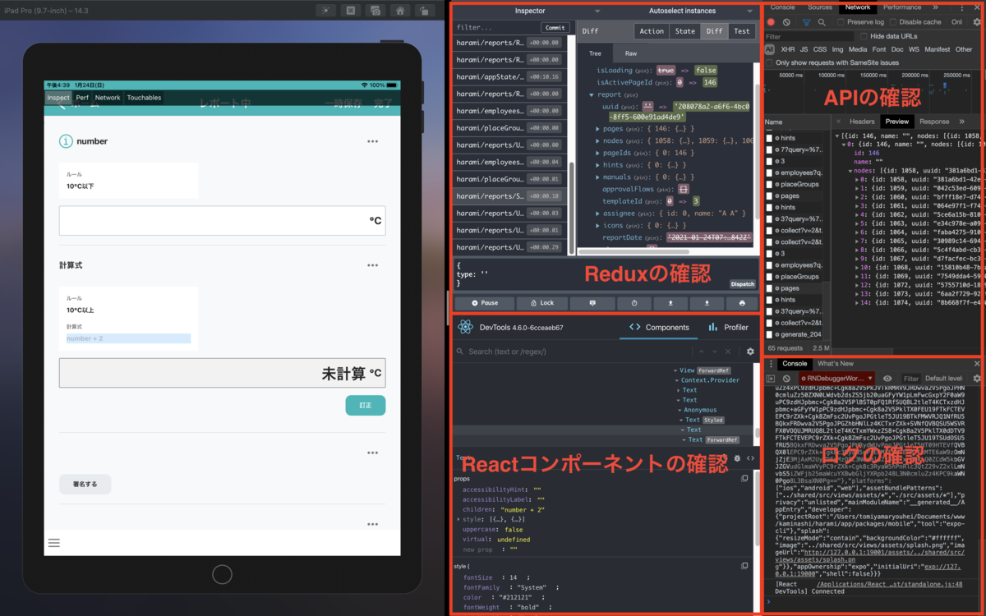Image resolution: width=986 pixels, height=616 pixels.
Task: Open settings gear beside React DevTools search box
Action: [749, 351]
